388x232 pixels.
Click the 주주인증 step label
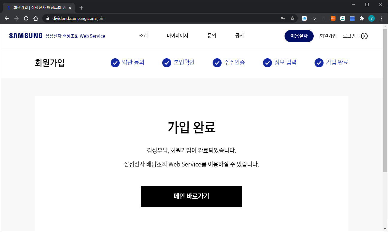tap(234, 63)
